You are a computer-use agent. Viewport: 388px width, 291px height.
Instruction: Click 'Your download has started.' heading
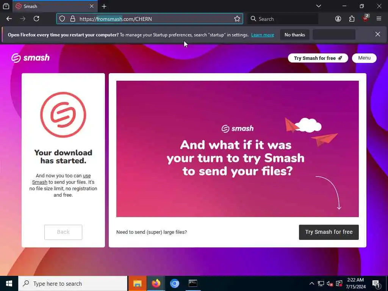[63, 156]
